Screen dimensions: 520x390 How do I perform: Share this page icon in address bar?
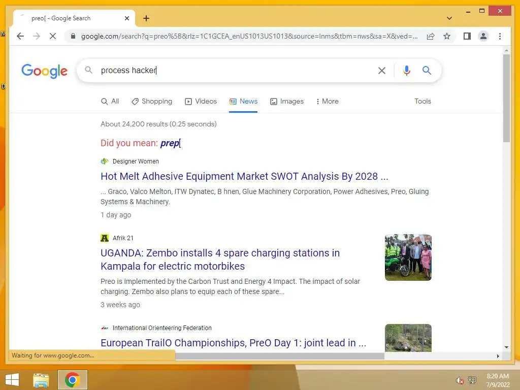pos(431,36)
